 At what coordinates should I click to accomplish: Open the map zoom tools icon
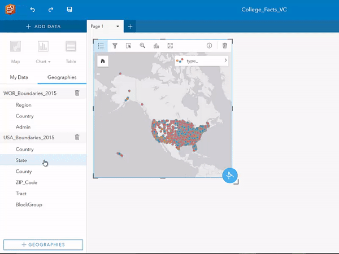pyautogui.click(x=142, y=46)
